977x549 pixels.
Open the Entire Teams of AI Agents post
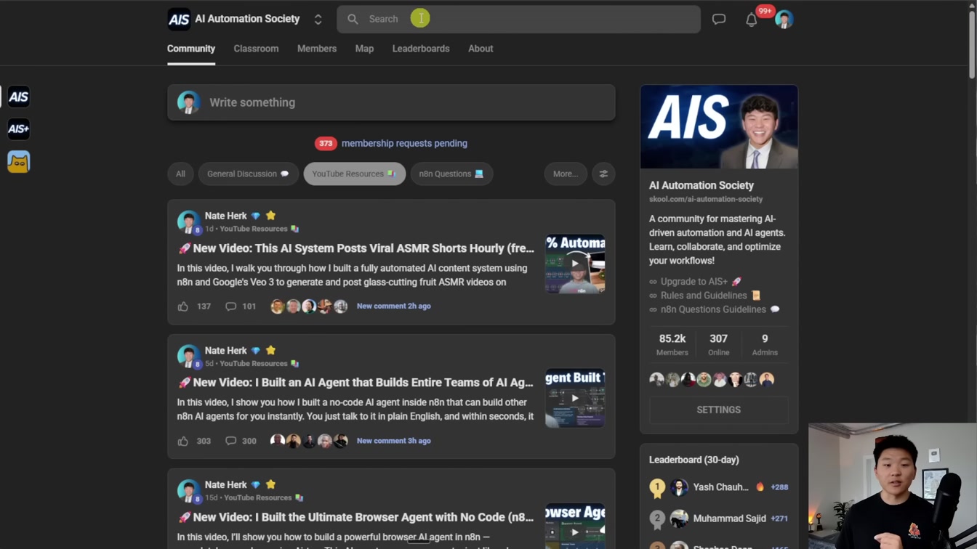(356, 383)
